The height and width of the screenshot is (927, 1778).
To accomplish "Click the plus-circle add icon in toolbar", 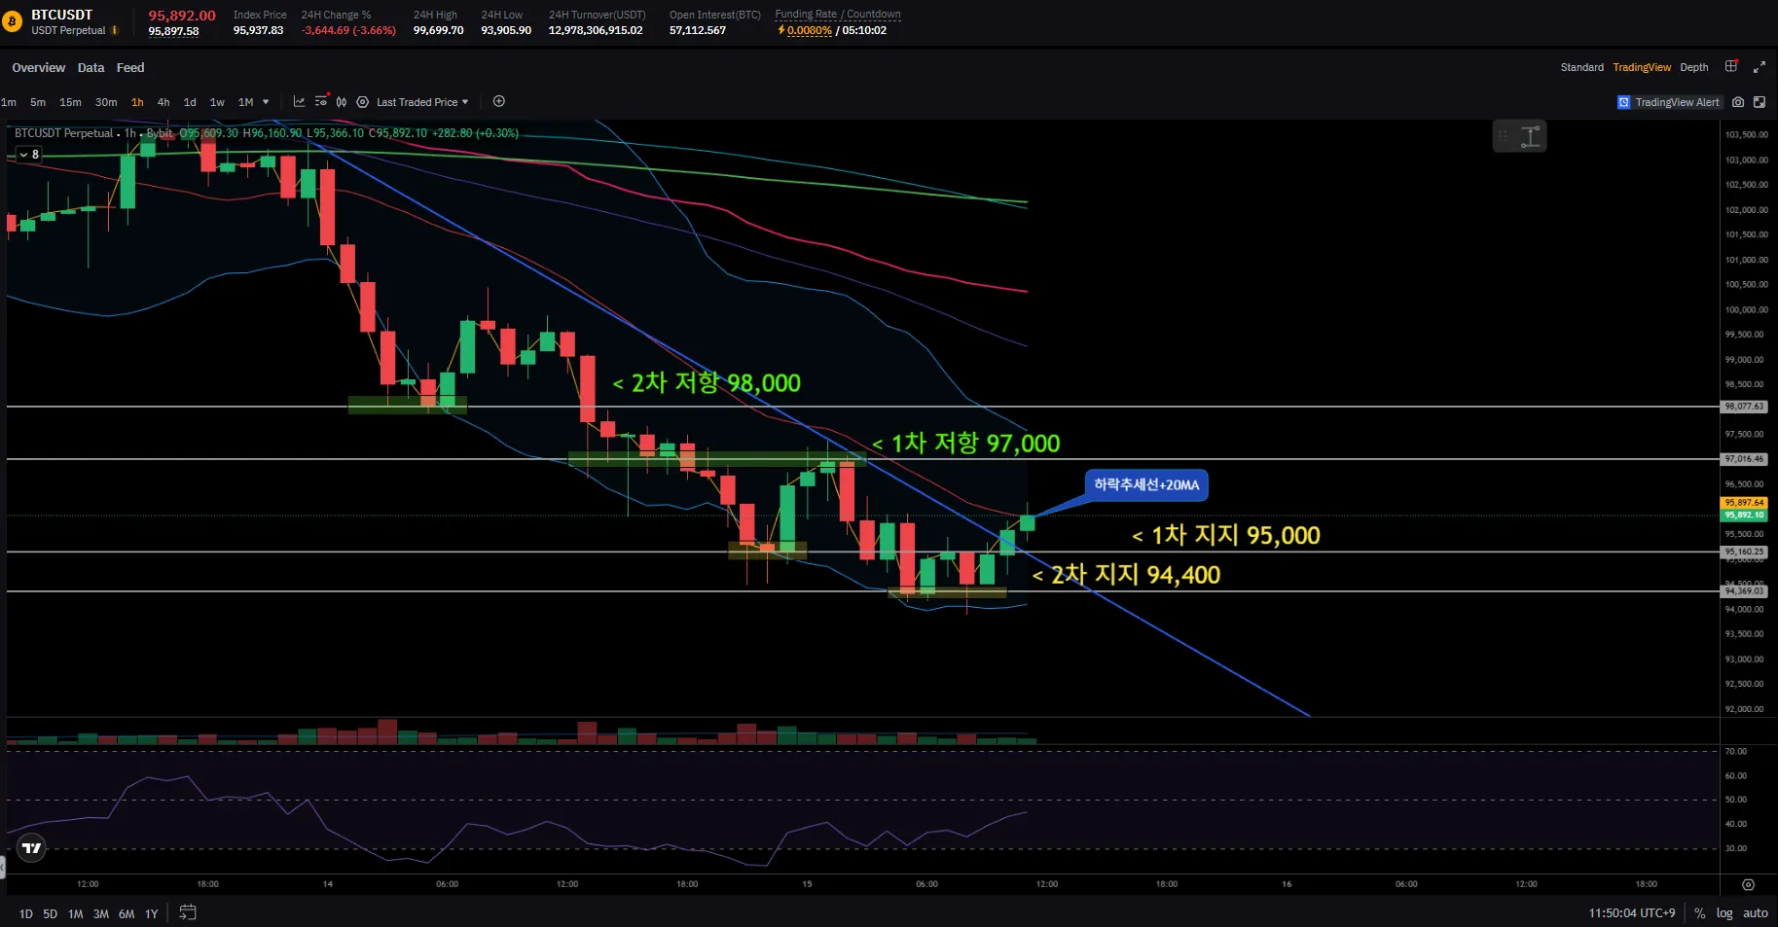I will (499, 102).
